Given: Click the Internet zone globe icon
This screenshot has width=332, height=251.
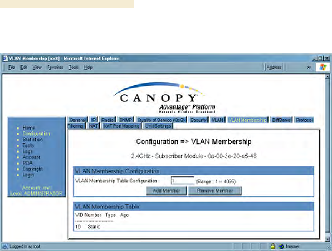Looking at the screenshot, I should click(281, 246).
